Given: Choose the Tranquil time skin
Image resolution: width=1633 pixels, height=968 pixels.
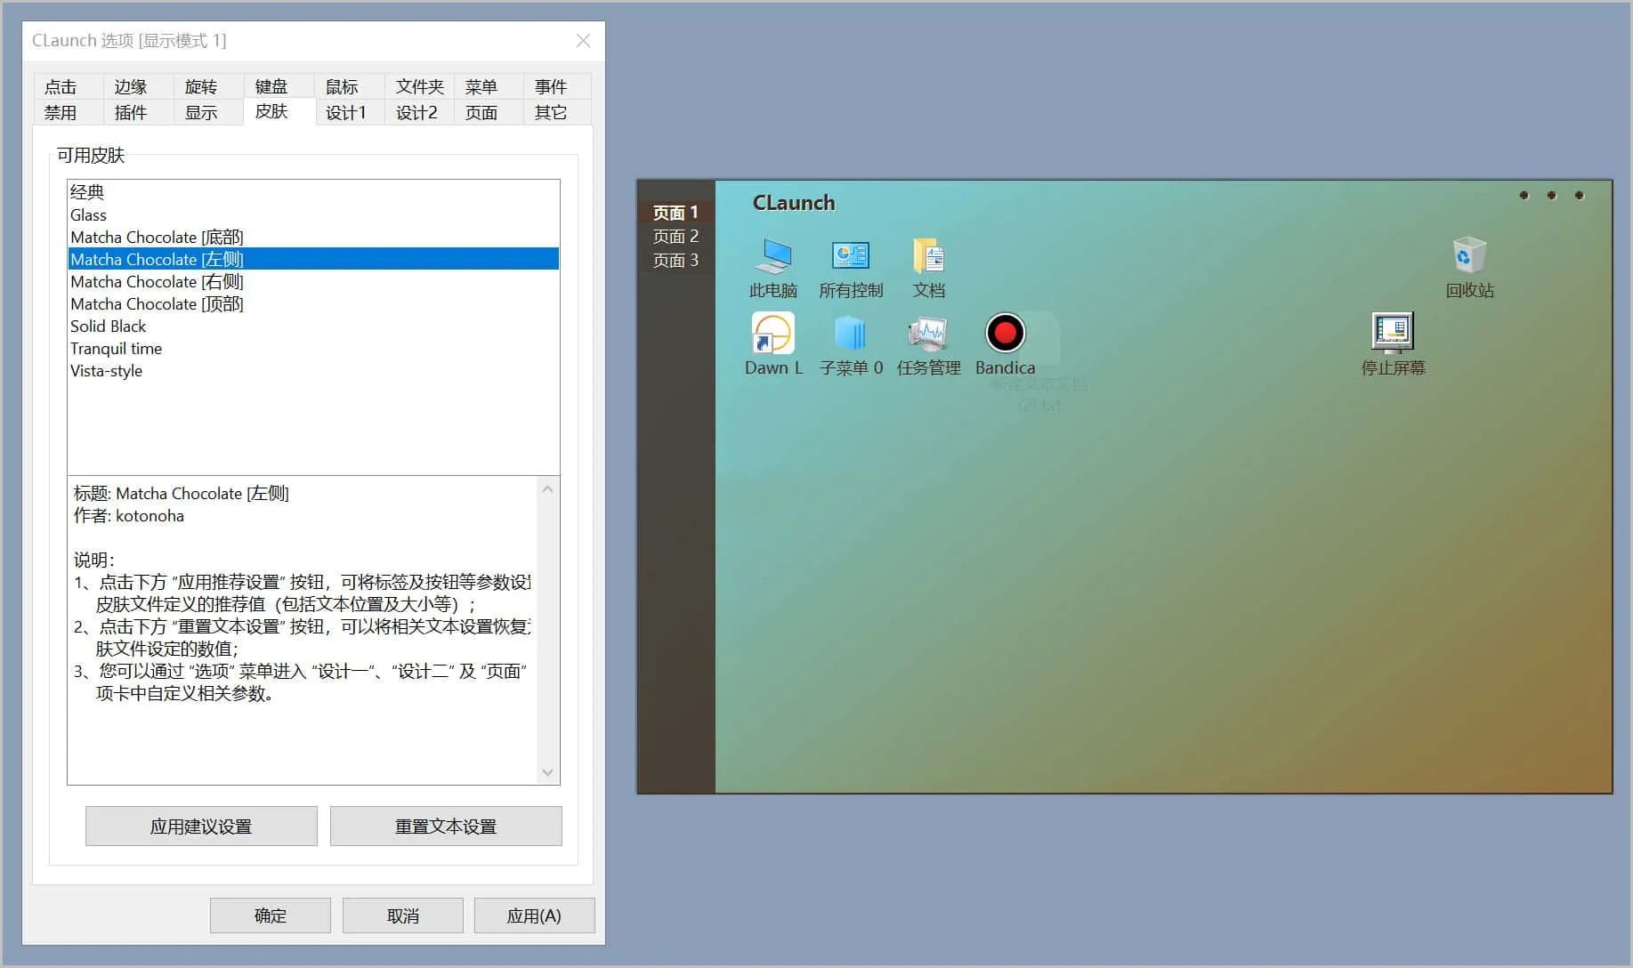Looking at the screenshot, I should (x=117, y=349).
